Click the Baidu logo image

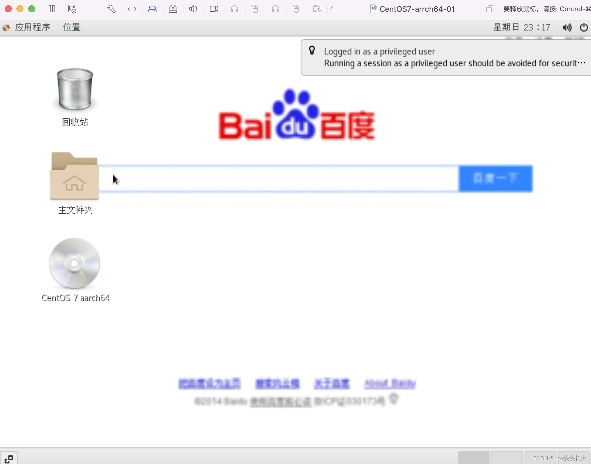(297, 114)
